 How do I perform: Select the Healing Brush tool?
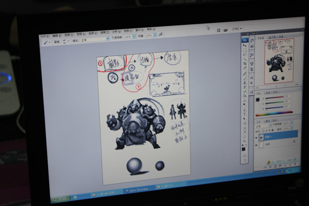245,74
